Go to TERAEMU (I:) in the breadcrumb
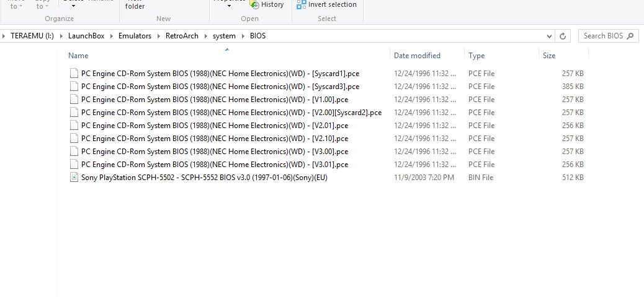Screen dimensions: 644x297 (32, 36)
